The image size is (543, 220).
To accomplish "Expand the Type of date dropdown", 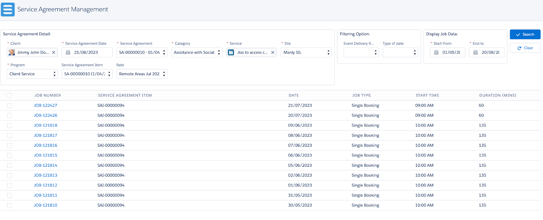I will click(400, 52).
